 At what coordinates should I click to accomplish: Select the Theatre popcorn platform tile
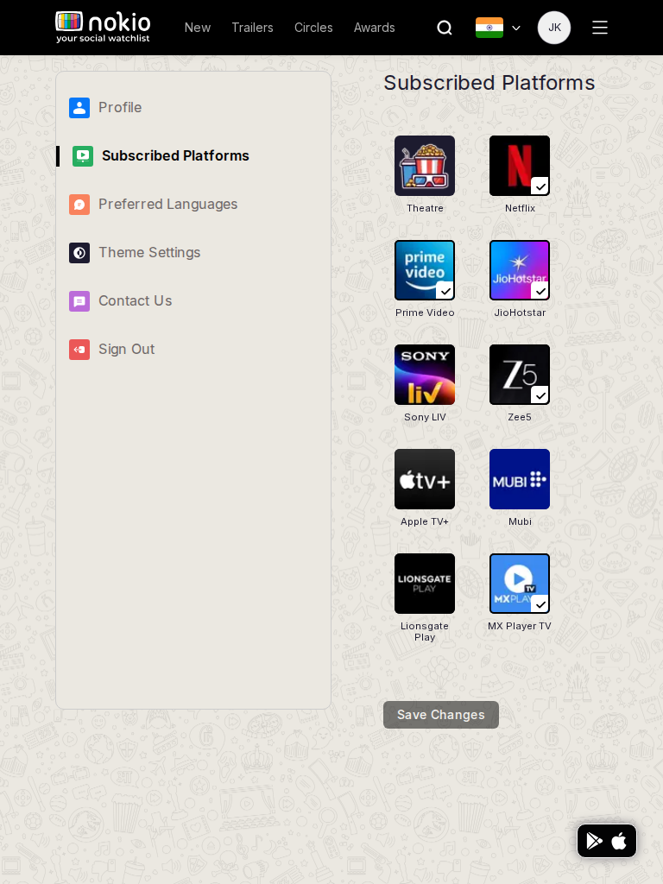425,166
